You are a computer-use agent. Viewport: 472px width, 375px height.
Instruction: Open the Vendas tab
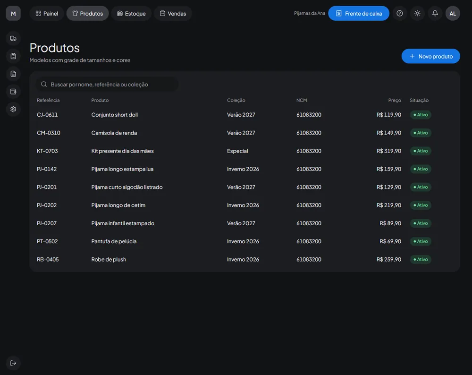coord(173,14)
